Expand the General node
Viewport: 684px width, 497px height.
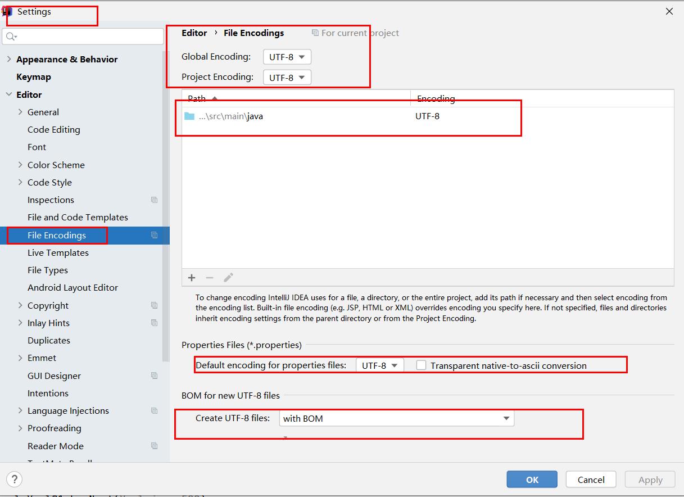[x=21, y=112]
